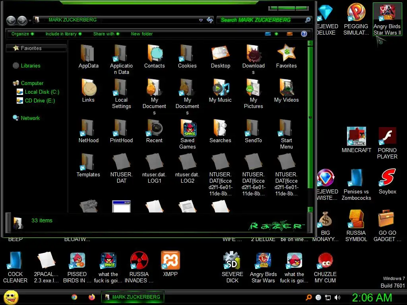Viewport: 407px width, 305px height.
Task: Show the preview pane icon
Action: [290, 34]
